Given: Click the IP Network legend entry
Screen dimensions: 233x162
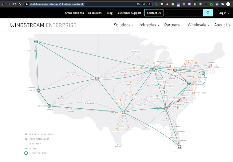Looking at the screenshot, I should tap(33, 144).
